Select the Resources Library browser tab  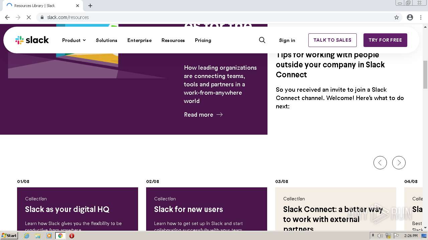coord(42,6)
